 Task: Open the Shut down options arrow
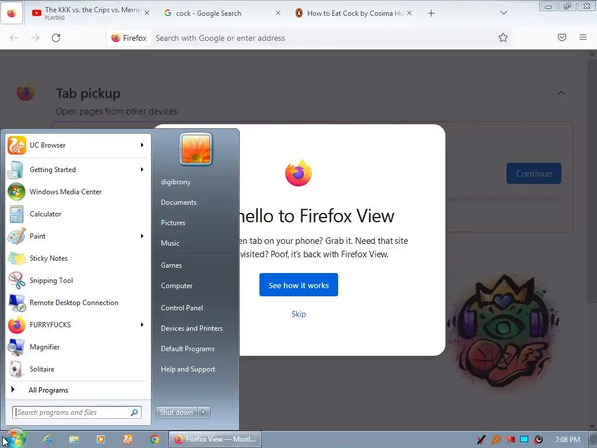(x=203, y=412)
